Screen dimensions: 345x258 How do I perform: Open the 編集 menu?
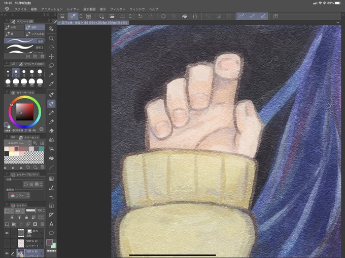tap(34, 9)
